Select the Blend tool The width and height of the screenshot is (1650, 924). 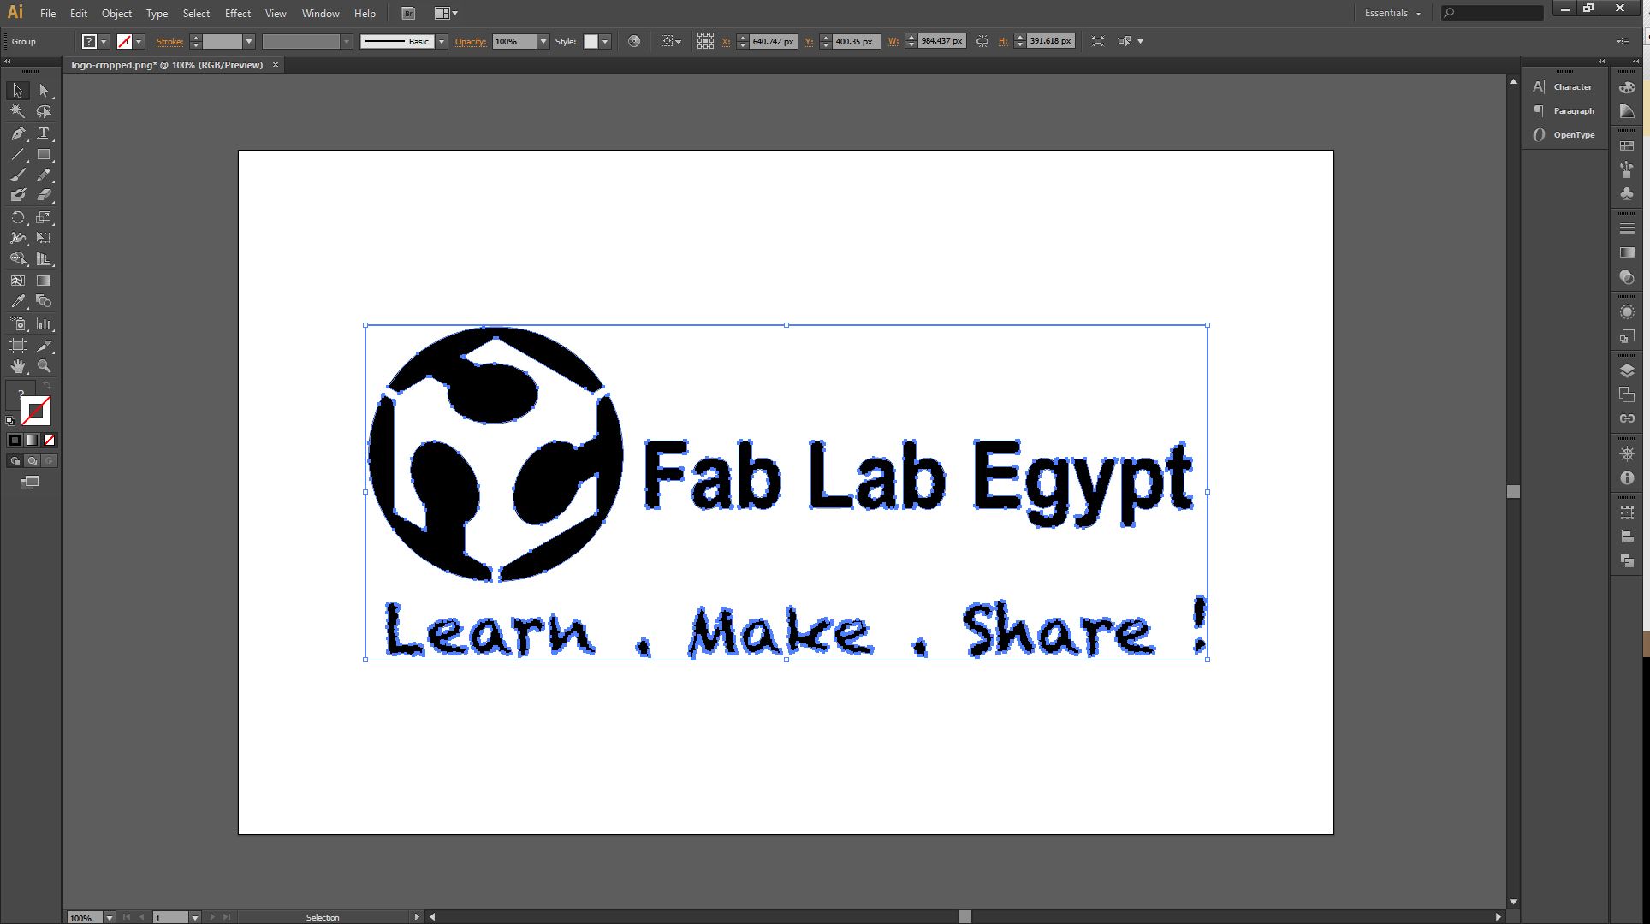click(x=44, y=301)
